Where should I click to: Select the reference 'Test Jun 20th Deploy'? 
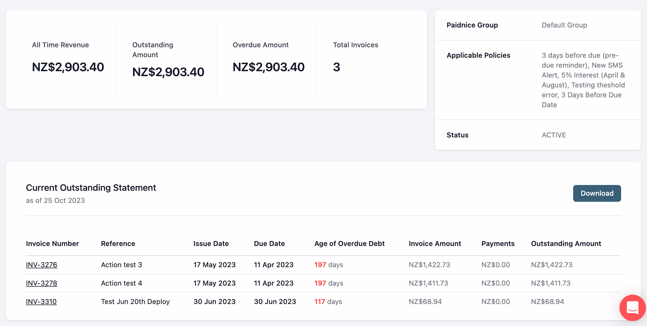coord(135,302)
